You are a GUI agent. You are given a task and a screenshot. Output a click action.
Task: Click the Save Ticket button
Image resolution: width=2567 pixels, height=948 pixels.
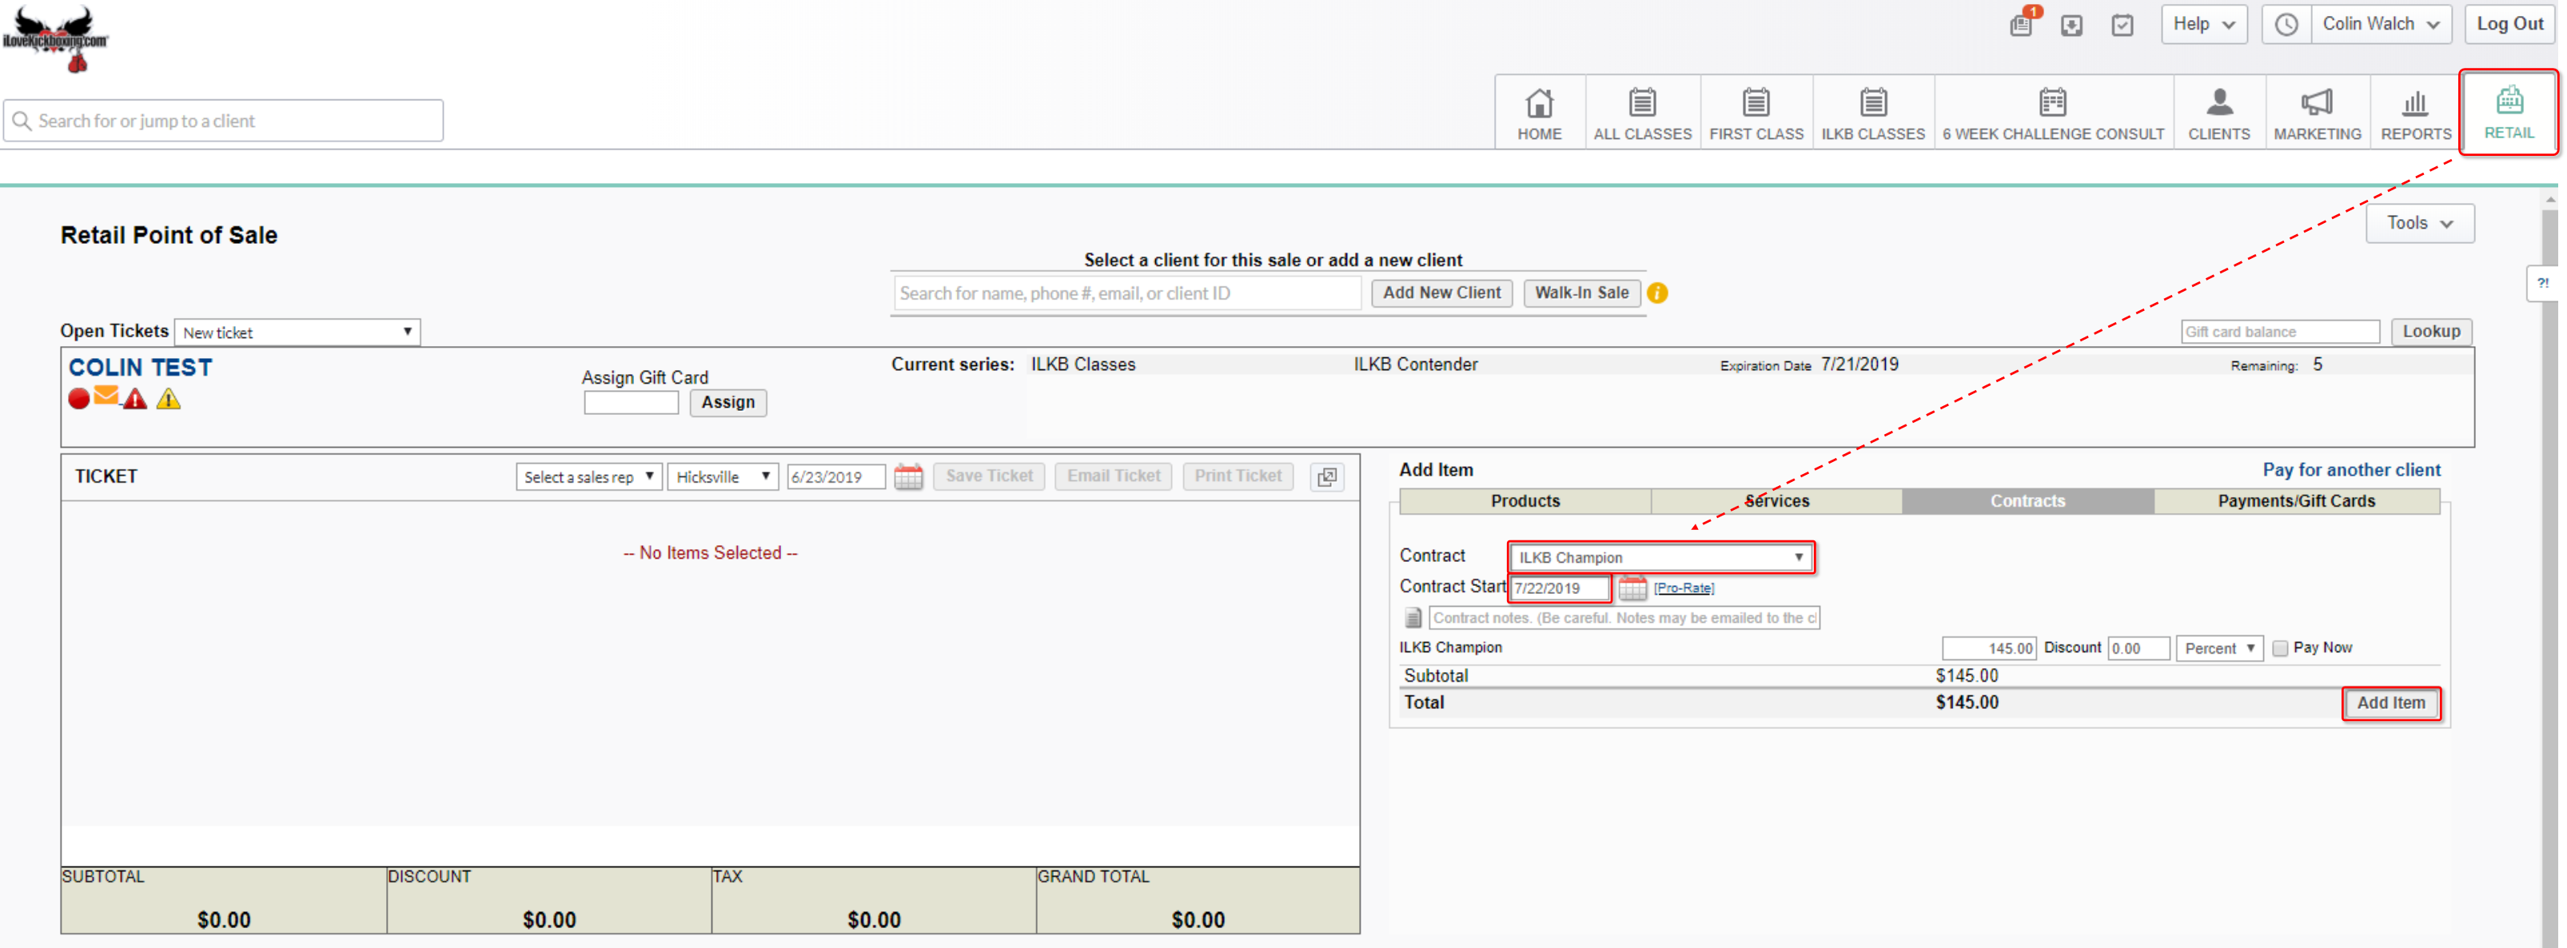click(989, 476)
